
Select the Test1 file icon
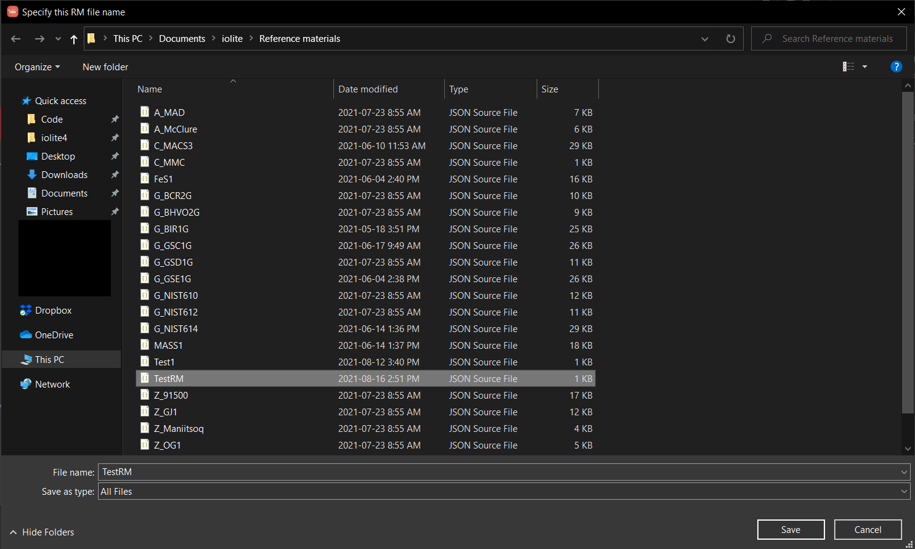coord(145,361)
